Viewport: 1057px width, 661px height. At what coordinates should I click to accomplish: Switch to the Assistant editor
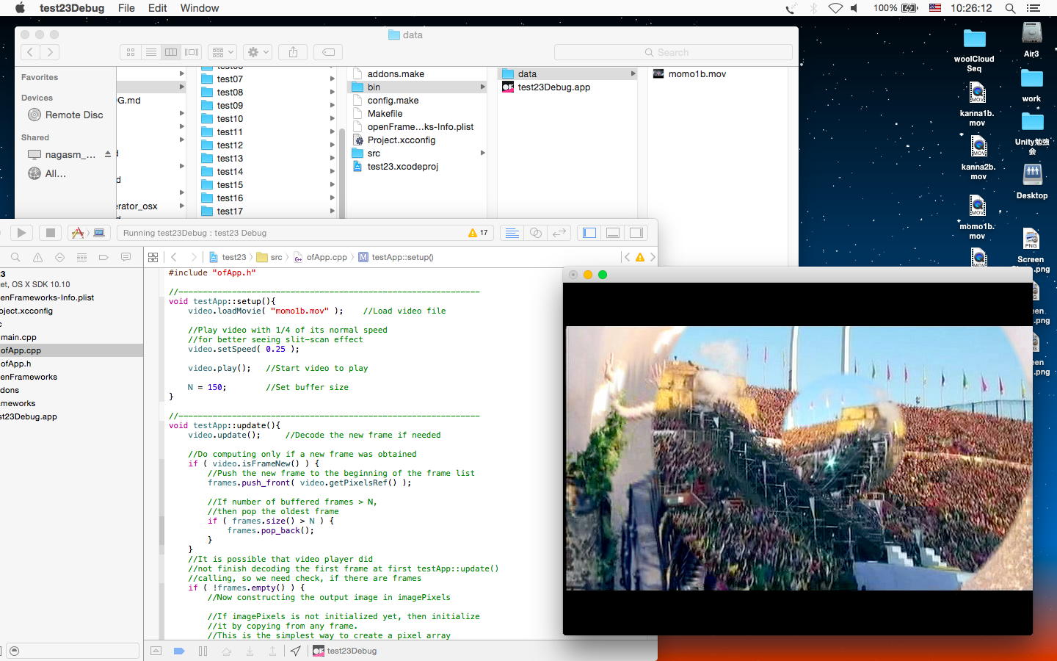(x=536, y=233)
